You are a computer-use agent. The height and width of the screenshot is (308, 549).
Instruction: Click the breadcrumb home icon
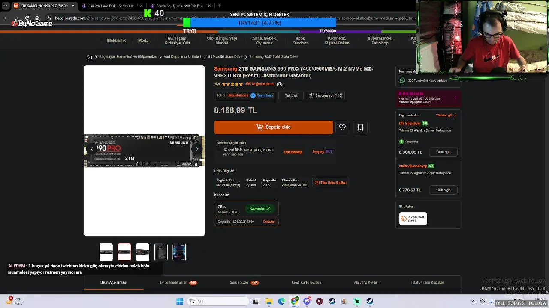tap(89, 57)
